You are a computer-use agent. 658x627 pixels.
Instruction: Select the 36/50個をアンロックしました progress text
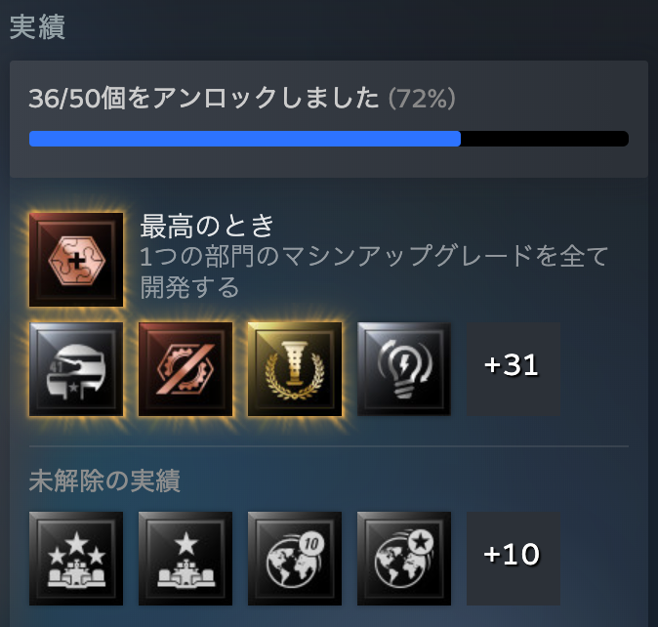click(203, 99)
